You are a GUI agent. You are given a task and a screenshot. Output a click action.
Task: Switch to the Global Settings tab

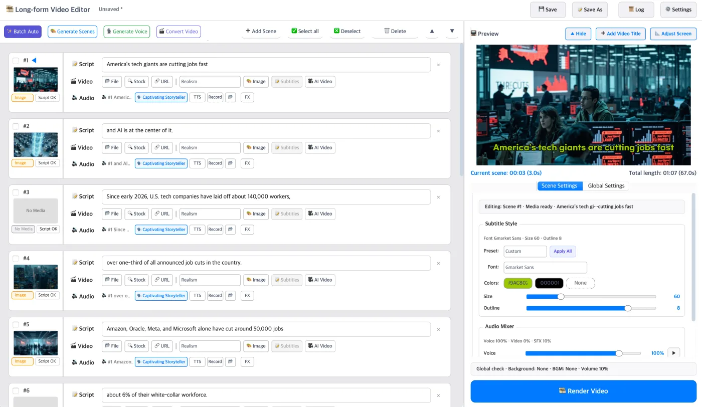606,186
